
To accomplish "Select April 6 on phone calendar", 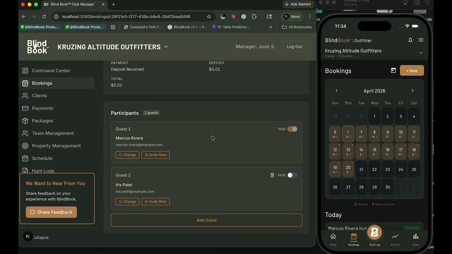I will [348, 134].
